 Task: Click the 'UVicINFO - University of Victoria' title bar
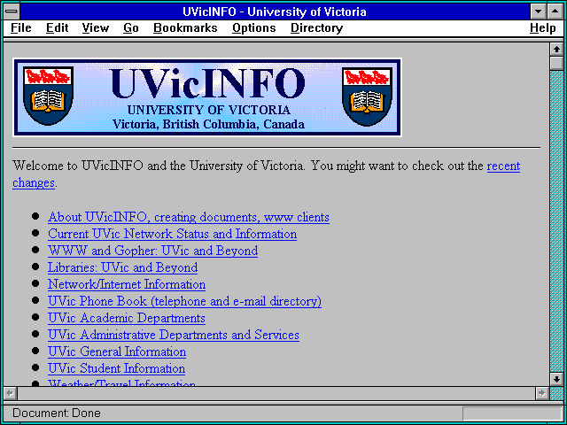(275, 12)
